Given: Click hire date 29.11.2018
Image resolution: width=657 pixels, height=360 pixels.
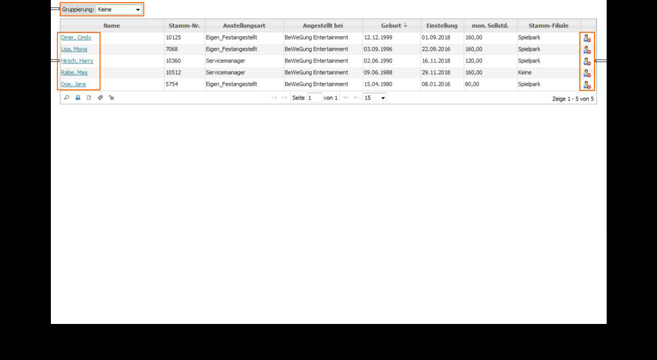Looking at the screenshot, I should (x=436, y=73).
